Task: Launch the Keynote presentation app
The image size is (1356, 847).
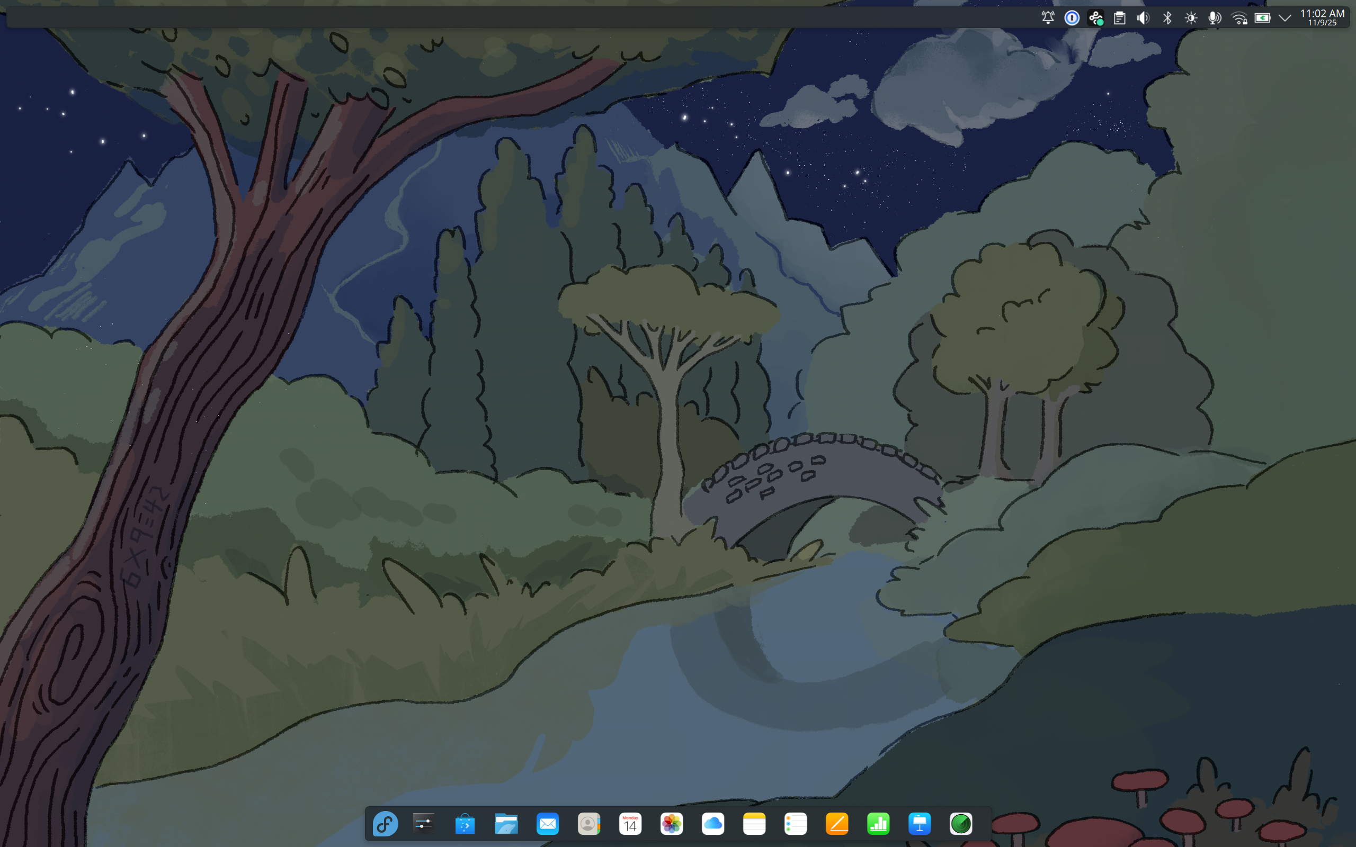Action: [x=920, y=824]
